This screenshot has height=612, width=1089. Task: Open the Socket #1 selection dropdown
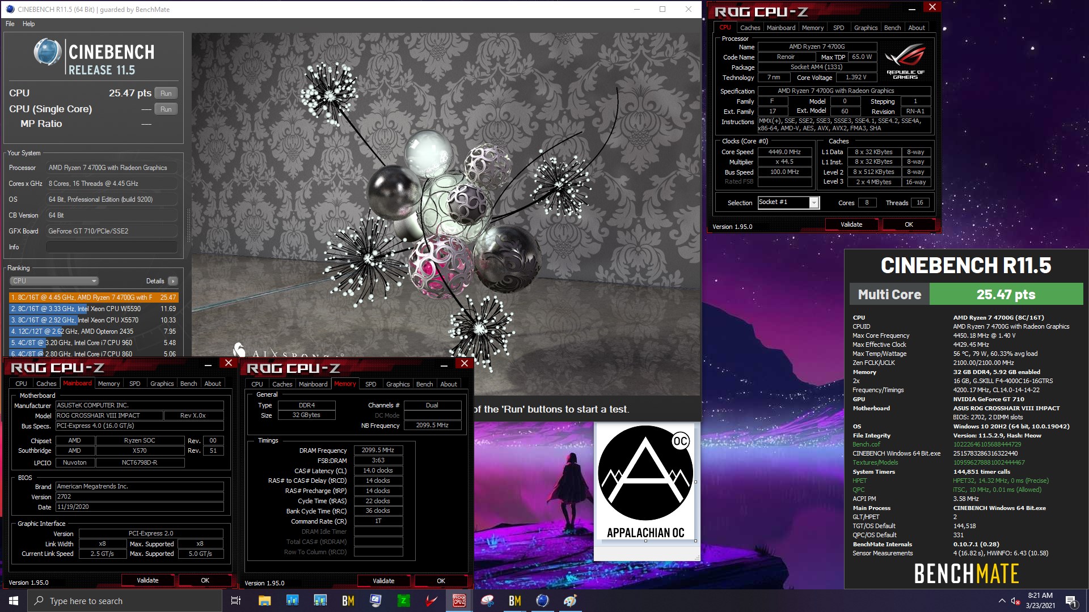pos(788,202)
